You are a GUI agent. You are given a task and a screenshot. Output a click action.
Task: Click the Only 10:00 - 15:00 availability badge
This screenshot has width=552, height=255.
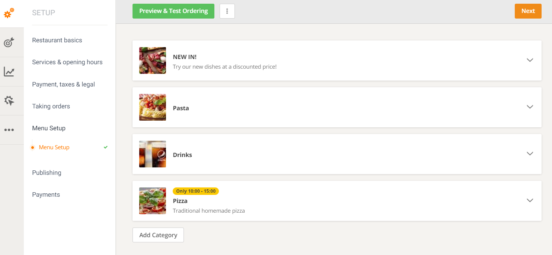click(196, 191)
